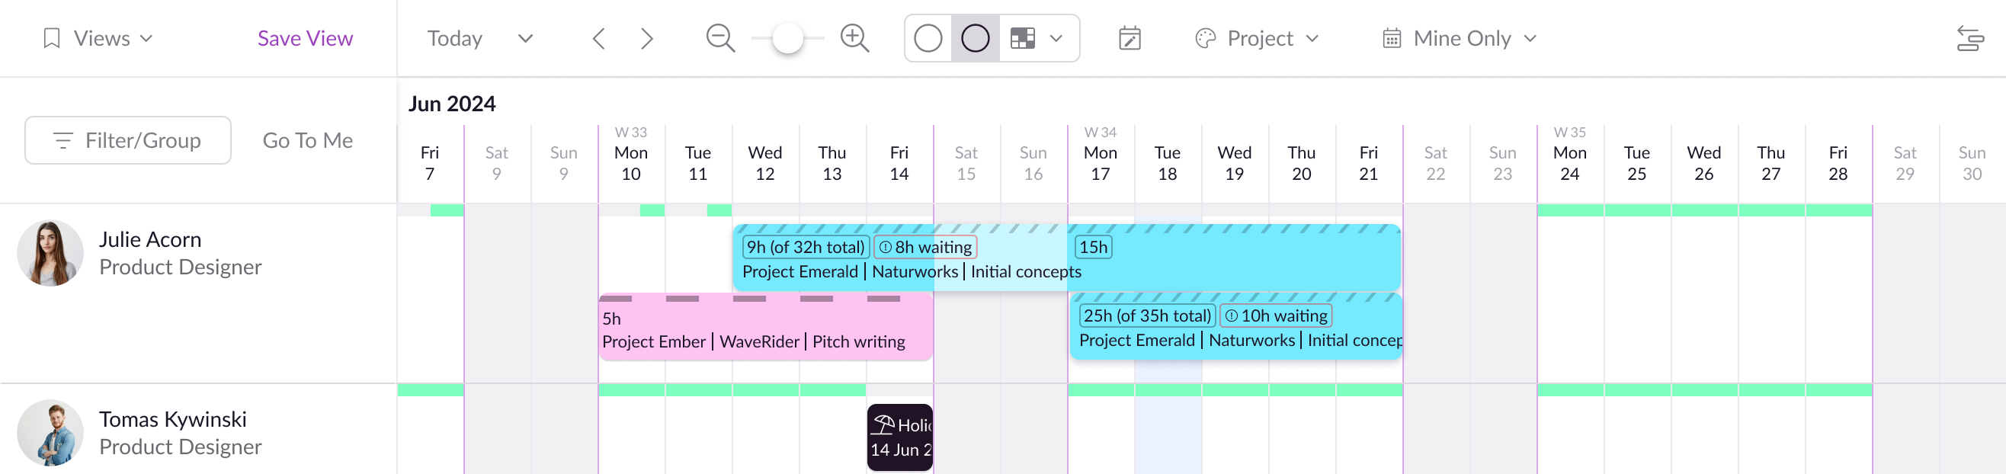Click the calendar edit icon
Viewport: 2006px width, 474px height.
click(1130, 38)
